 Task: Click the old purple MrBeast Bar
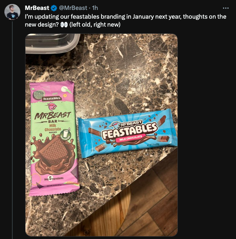coord(54,138)
